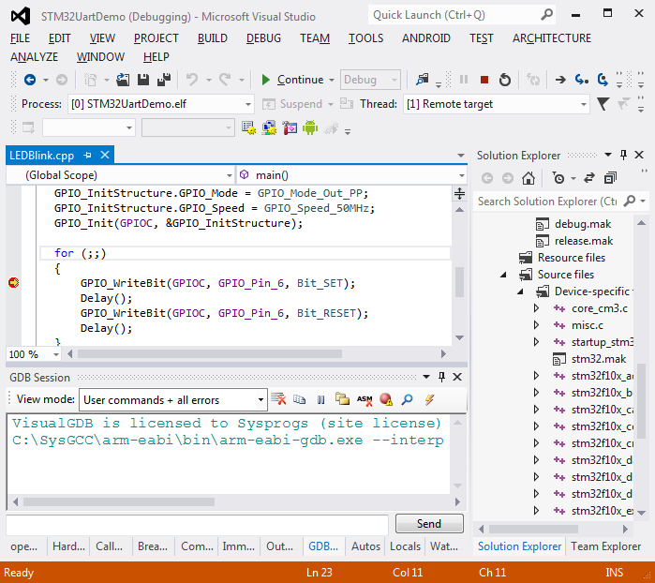
Task: Expand the core_cm3.c tree node
Action: tap(537, 308)
